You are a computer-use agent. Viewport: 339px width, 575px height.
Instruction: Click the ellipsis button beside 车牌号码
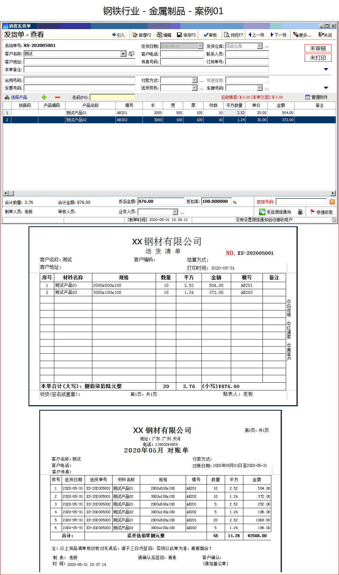267,88
